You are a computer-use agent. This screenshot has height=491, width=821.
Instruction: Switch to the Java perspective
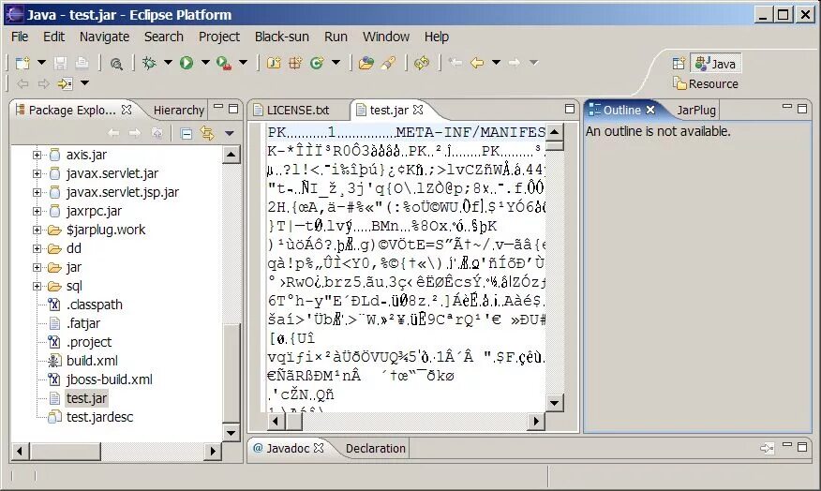[x=715, y=64]
